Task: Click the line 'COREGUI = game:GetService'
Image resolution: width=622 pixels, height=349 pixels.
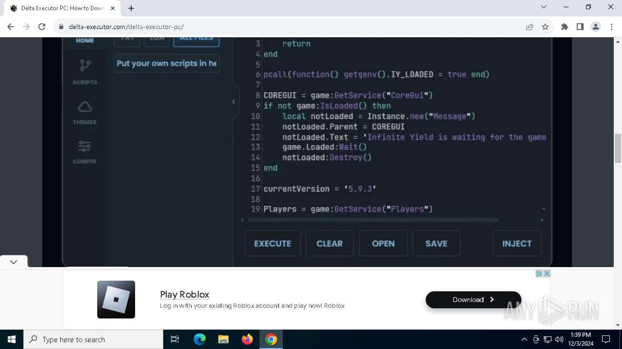Action: 348,95
